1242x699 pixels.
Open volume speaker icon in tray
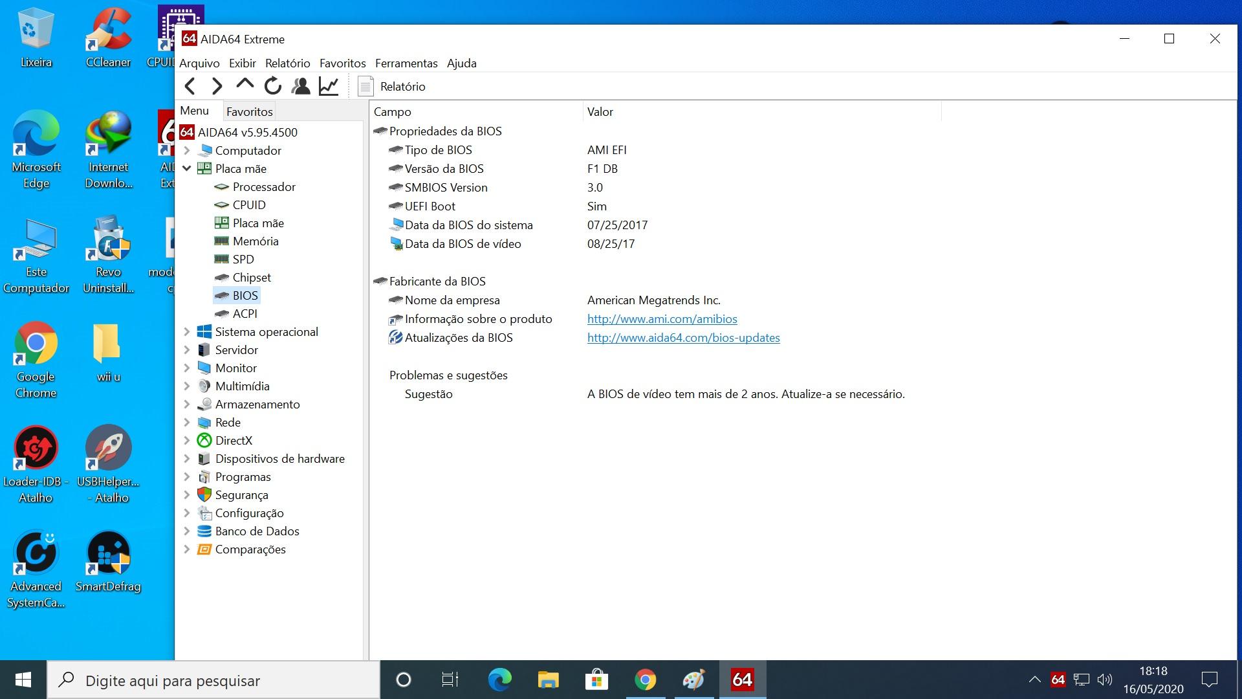pos(1105,680)
